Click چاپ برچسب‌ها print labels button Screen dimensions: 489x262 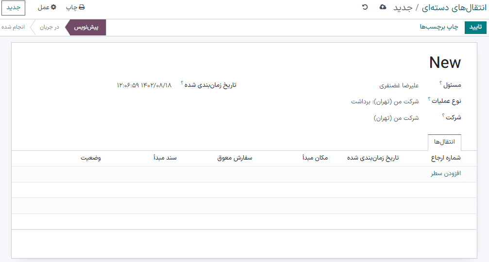click(x=438, y=27)
